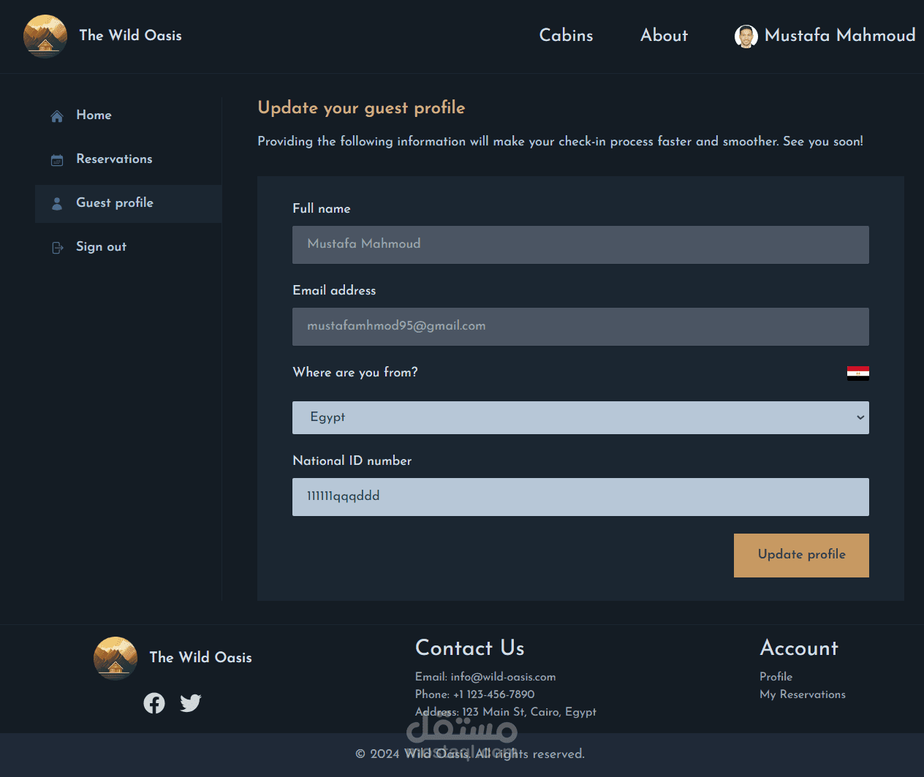This screenshot has height=777, width=924.
Task: Click the Home house icon in sidebar
Action: pos(57,116)
